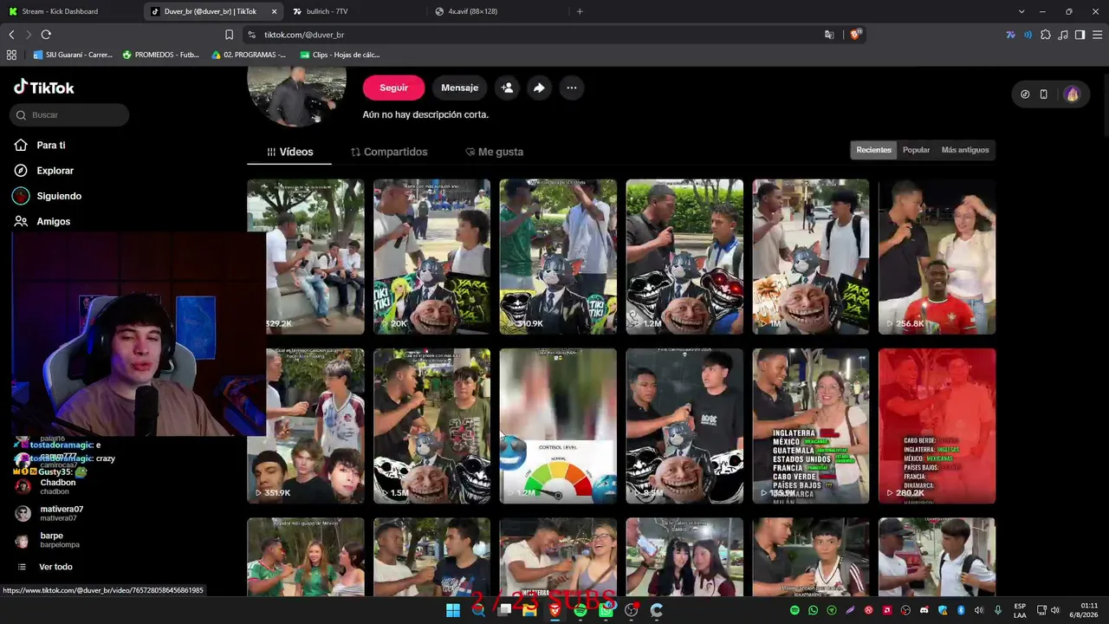Screen dimensions: 1109x624
Task: Open the user avatar menu
Action: 1073,94
